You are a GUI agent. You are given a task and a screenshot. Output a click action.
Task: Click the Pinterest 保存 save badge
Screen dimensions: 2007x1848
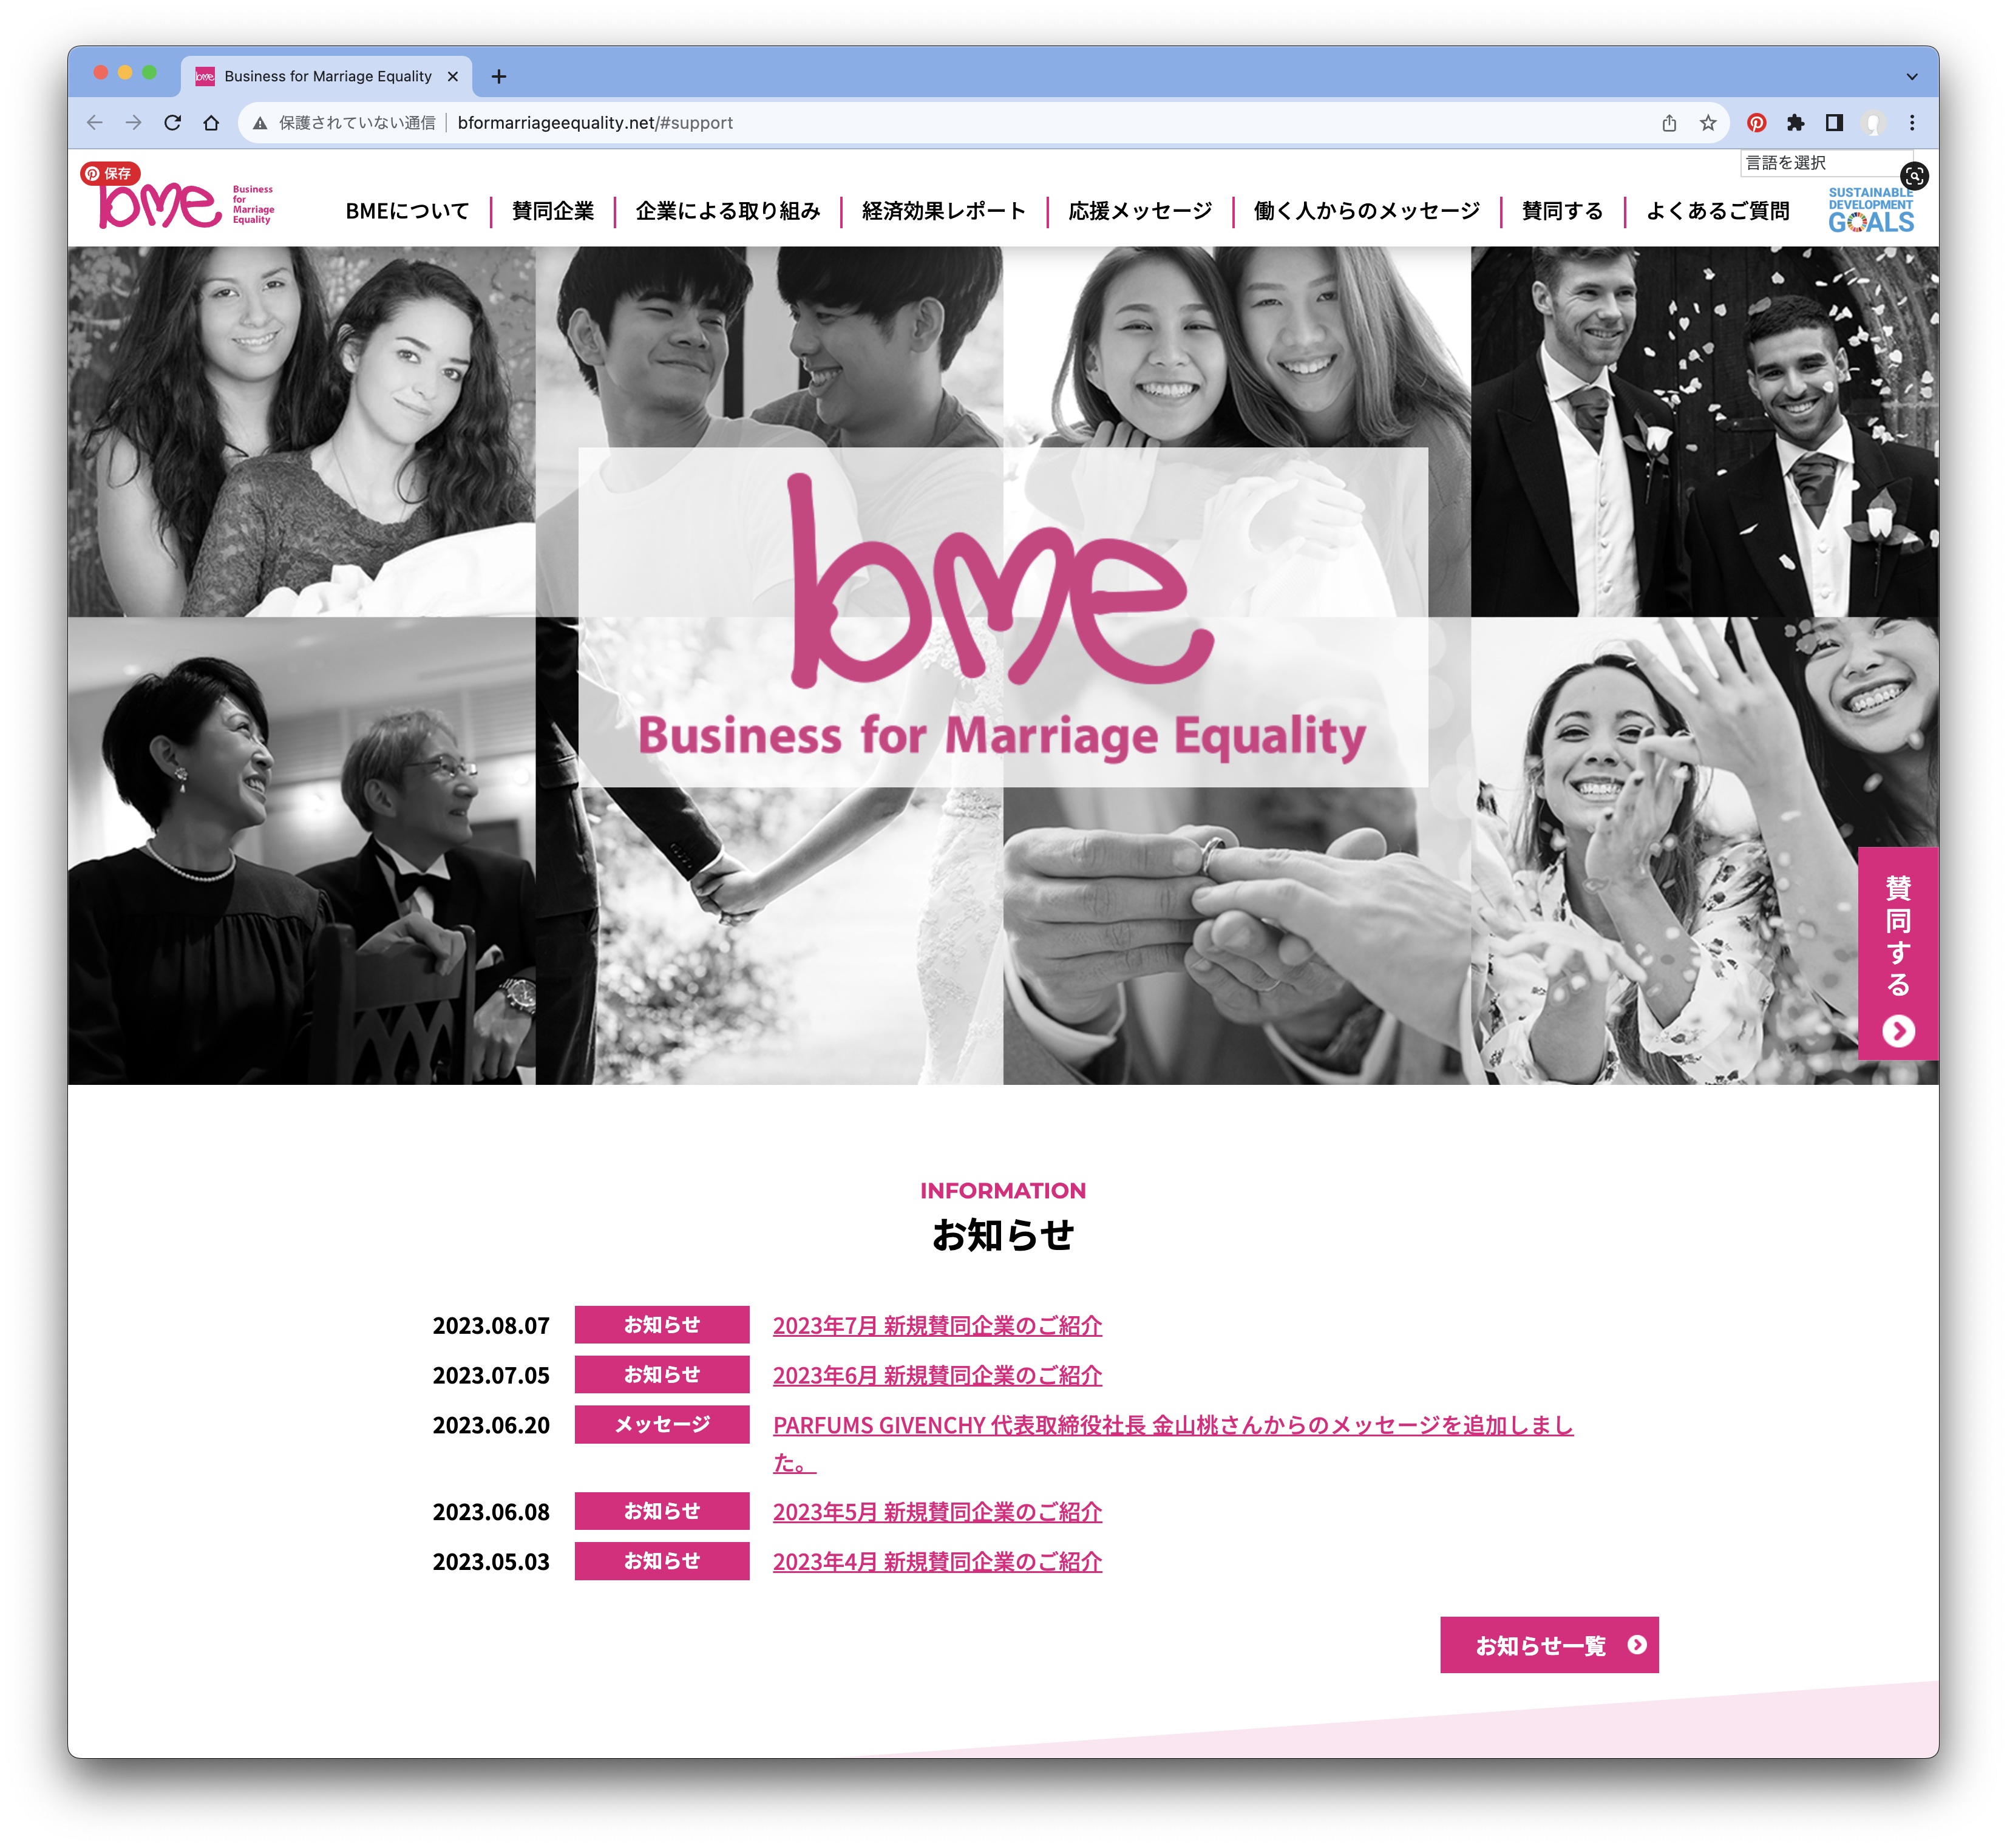(110, 173)
